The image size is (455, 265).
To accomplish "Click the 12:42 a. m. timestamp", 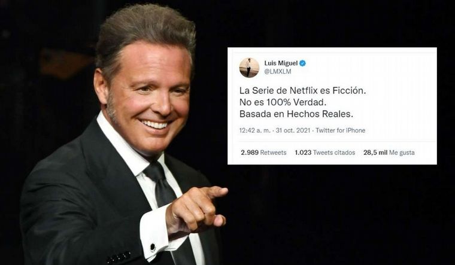I will [254, 130].
